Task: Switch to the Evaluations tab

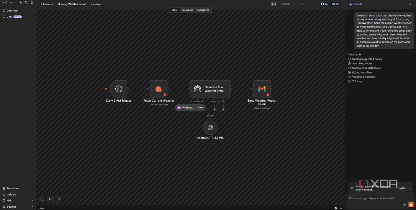Action: [203, 10]
